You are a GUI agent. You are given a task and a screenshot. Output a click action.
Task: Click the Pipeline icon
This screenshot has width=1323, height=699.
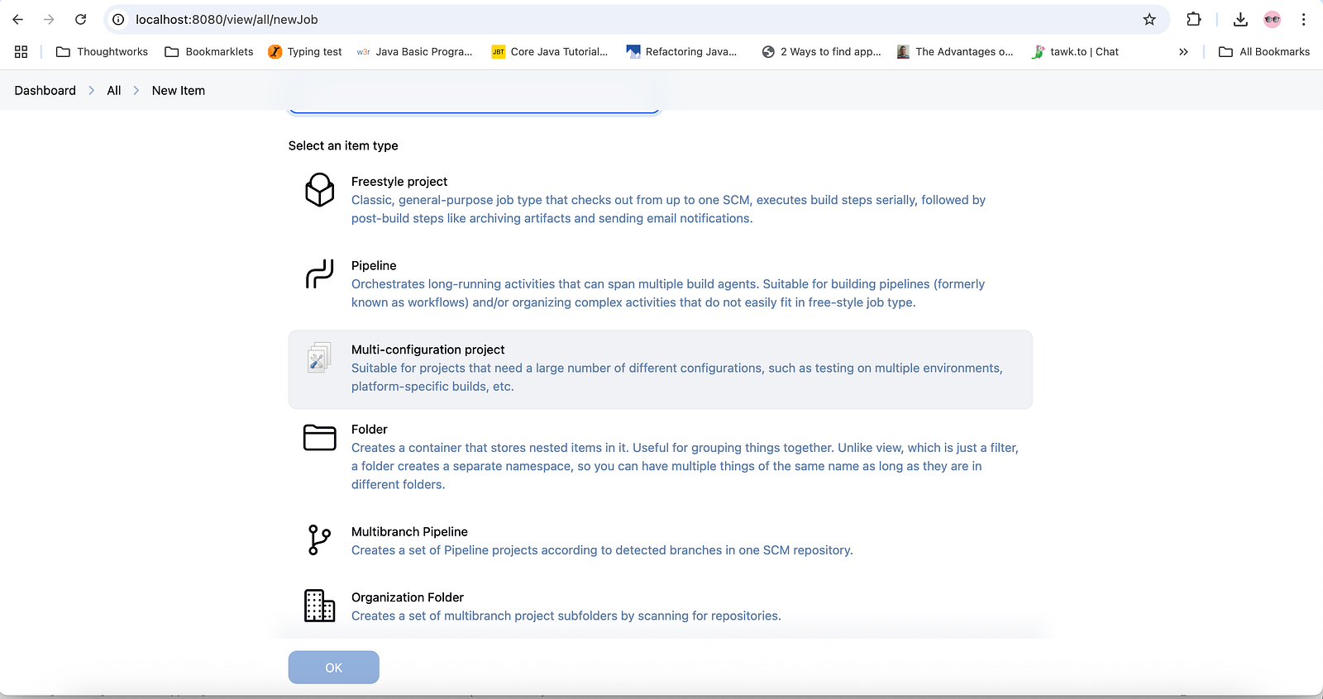coord(320,274)
